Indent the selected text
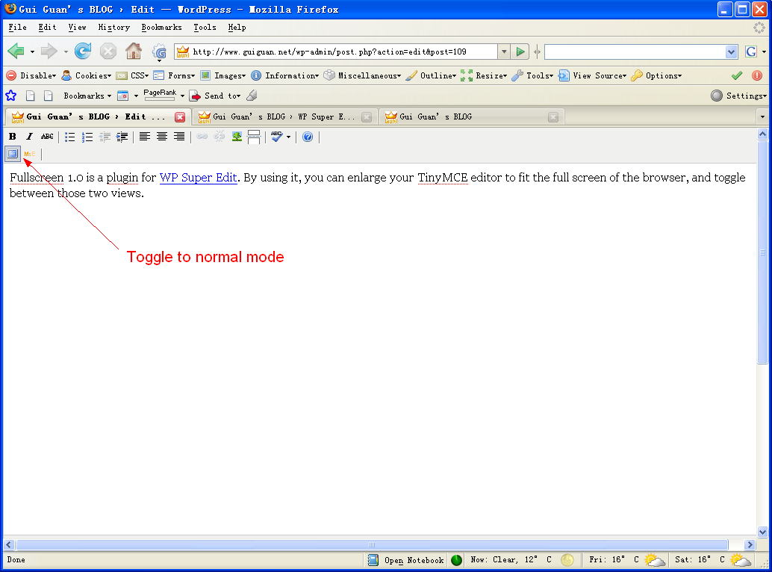Screen dimensions: 772x572 pos(122,137)
